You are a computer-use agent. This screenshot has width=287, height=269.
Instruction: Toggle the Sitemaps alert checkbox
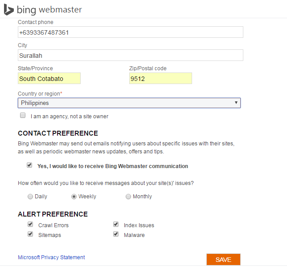click(30, 234)
